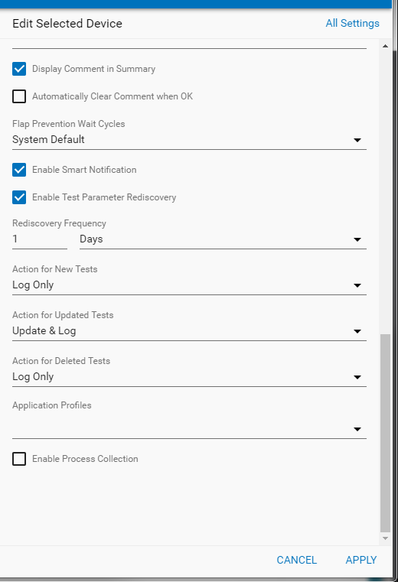Click arrow icon beside System Default
Screen dimensions: 398x582
357,140
